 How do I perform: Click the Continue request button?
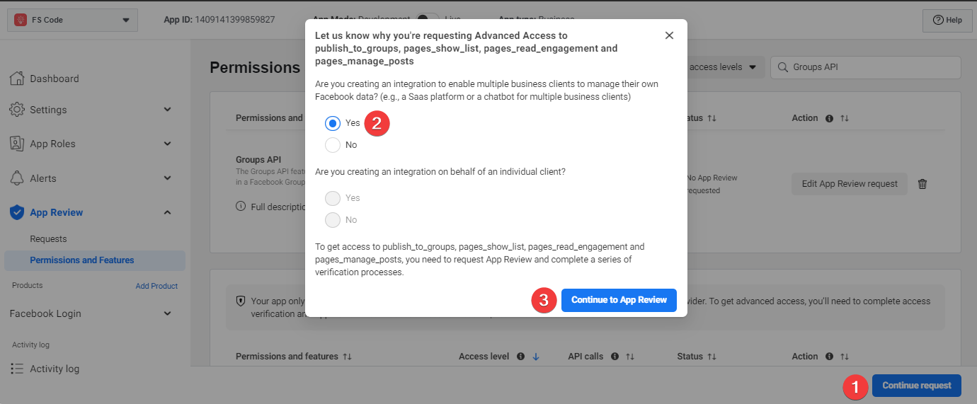coord(917,386)
